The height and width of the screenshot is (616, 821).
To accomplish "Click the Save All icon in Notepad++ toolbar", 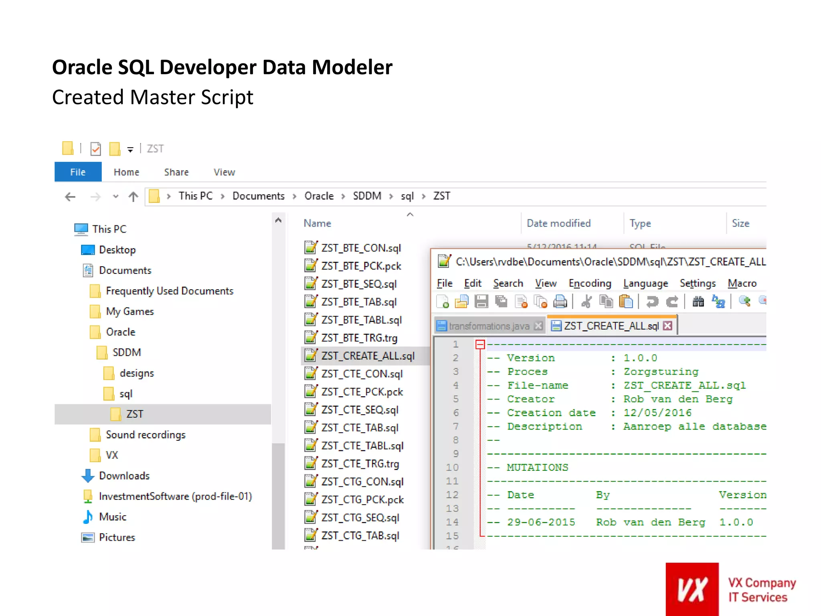I will pos(501,301).
